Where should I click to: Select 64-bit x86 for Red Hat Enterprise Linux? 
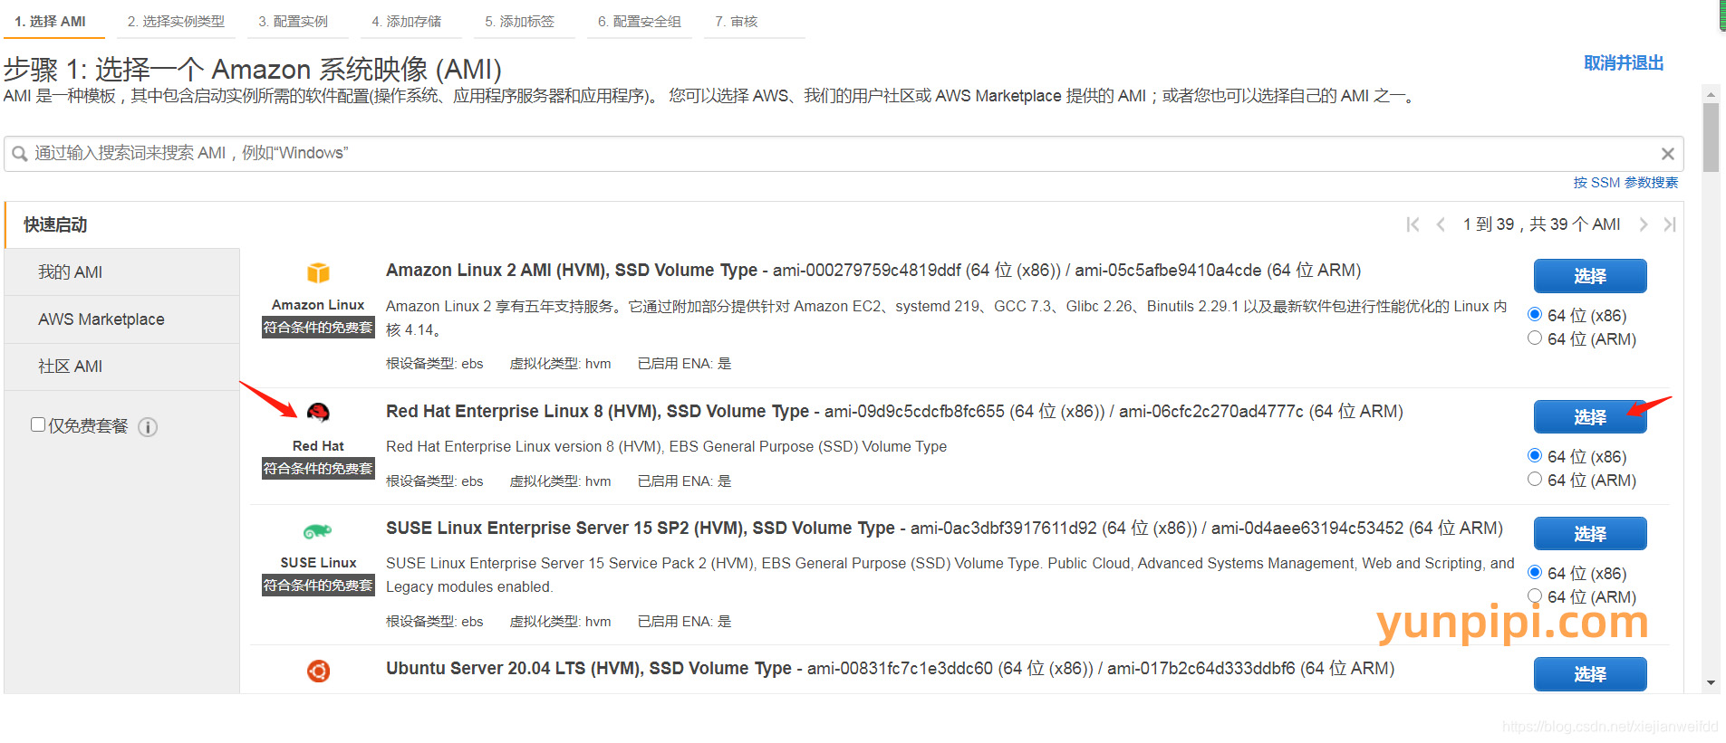[x=1535, y=455]
